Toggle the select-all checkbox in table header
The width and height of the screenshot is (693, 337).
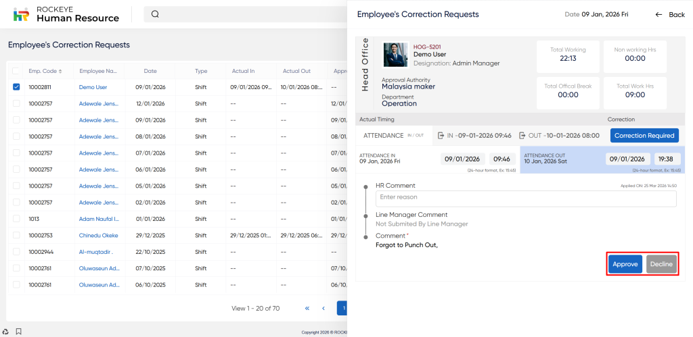click(x=16, y=70)
